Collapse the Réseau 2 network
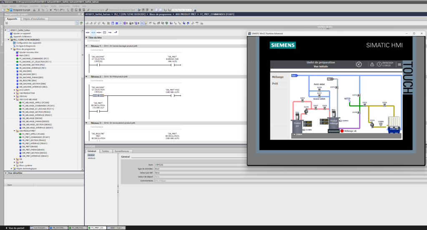 (x=87, y=77)
